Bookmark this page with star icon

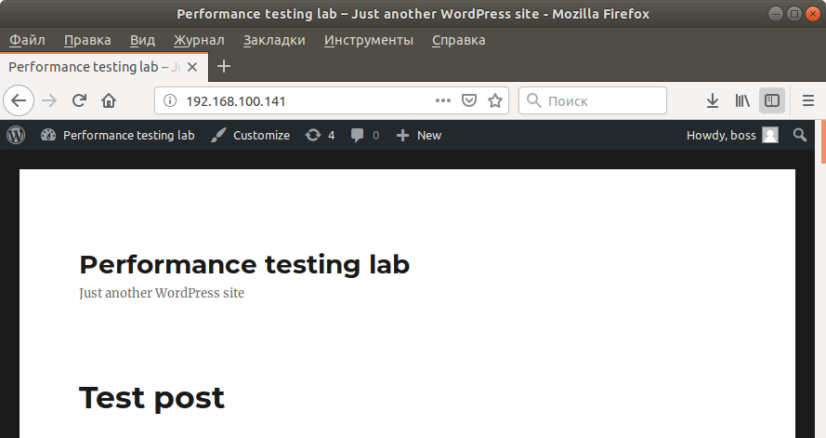coord(494,100)
